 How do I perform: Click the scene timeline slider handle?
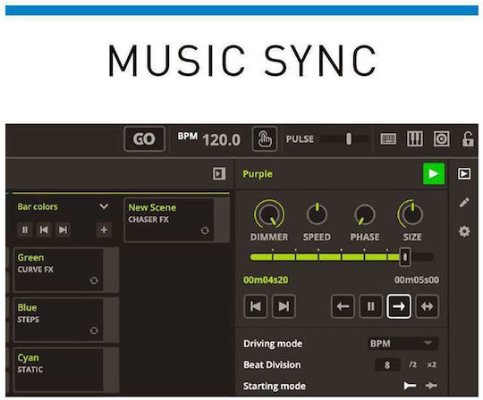coord(405,257)
